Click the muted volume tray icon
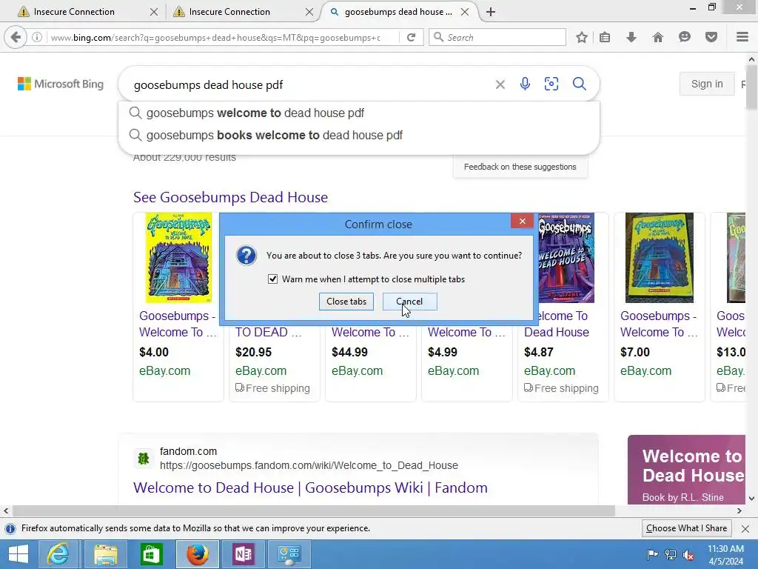 tap(688, 554)
